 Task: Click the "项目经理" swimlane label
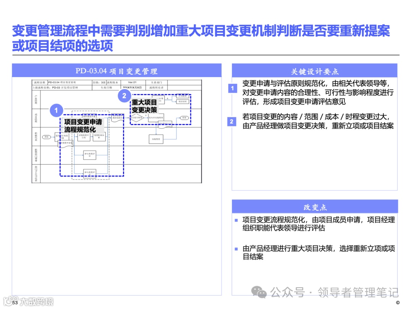point(36,118)
